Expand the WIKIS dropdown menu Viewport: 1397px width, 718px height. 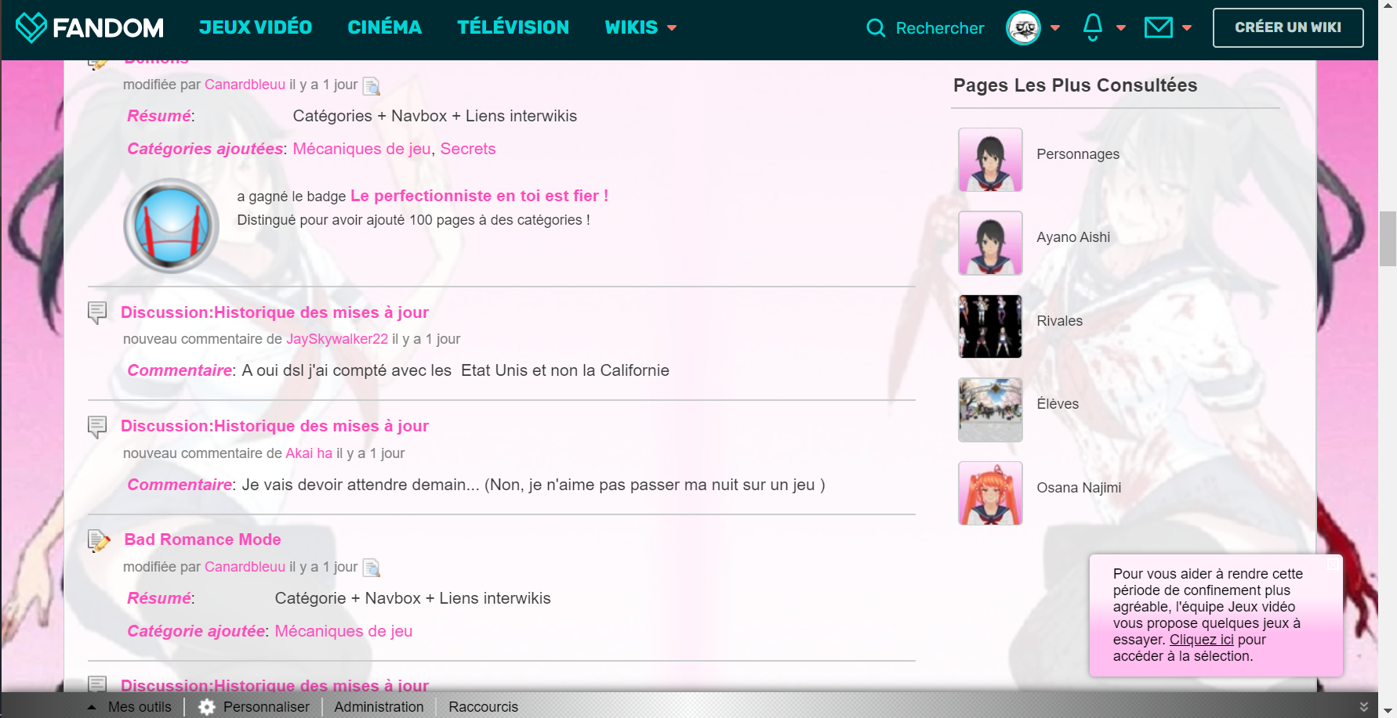(640, 27)
